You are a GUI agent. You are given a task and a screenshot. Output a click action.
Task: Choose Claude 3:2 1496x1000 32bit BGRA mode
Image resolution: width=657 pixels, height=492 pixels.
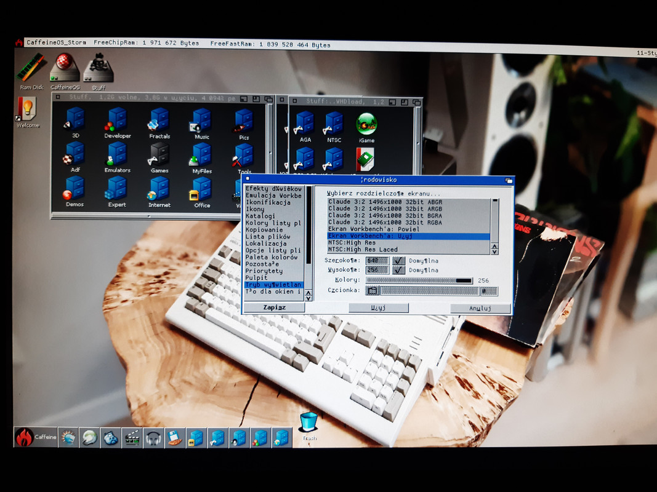408,215
